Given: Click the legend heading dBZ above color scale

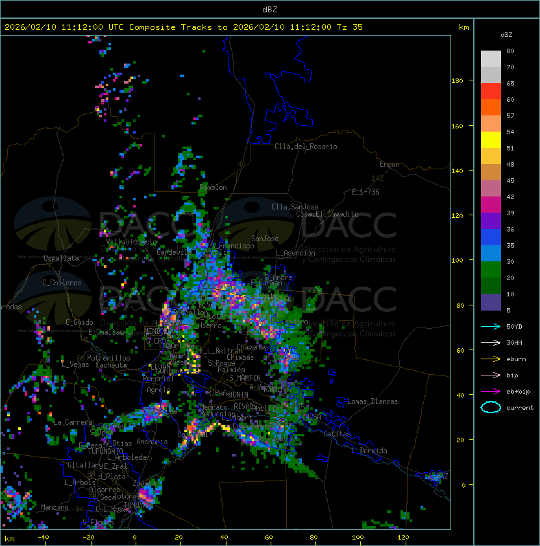Looking at the screenshot, I should (x=506, y=35).
